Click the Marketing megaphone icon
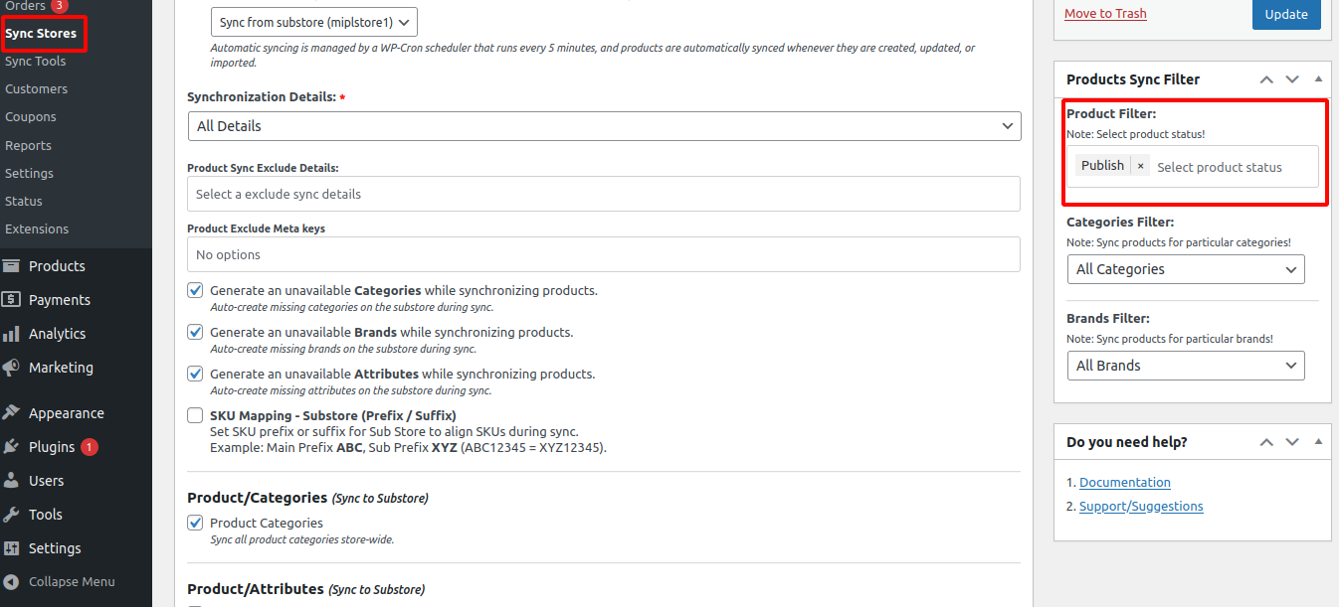This screenshot has width=1339, height=607. pyautogui.click(x=12, y=368)
